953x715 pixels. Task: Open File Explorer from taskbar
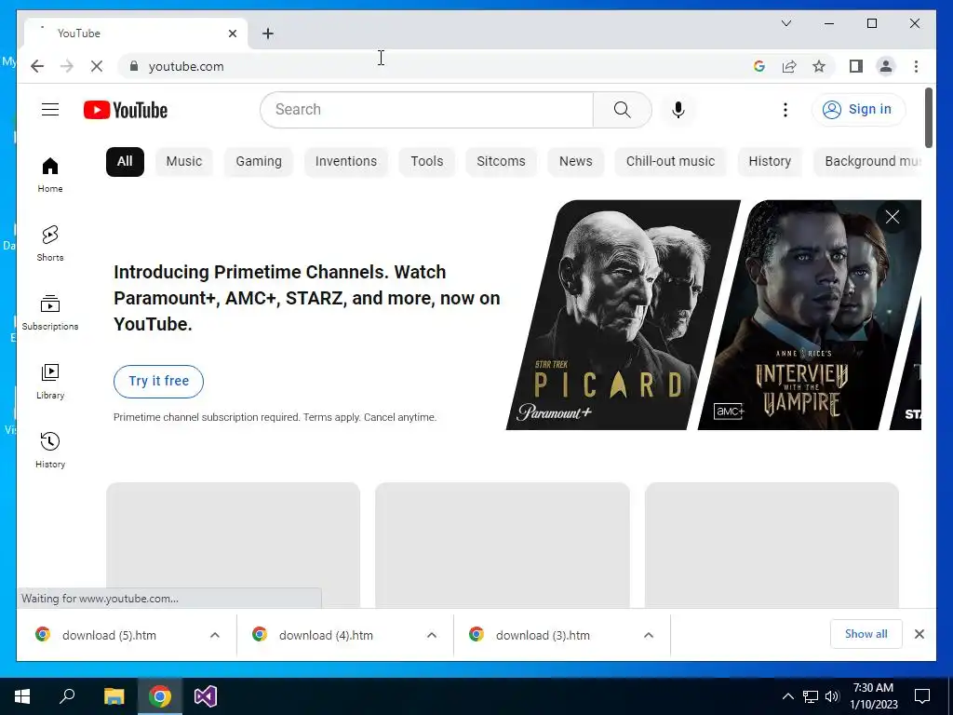(x=114, y=696)
